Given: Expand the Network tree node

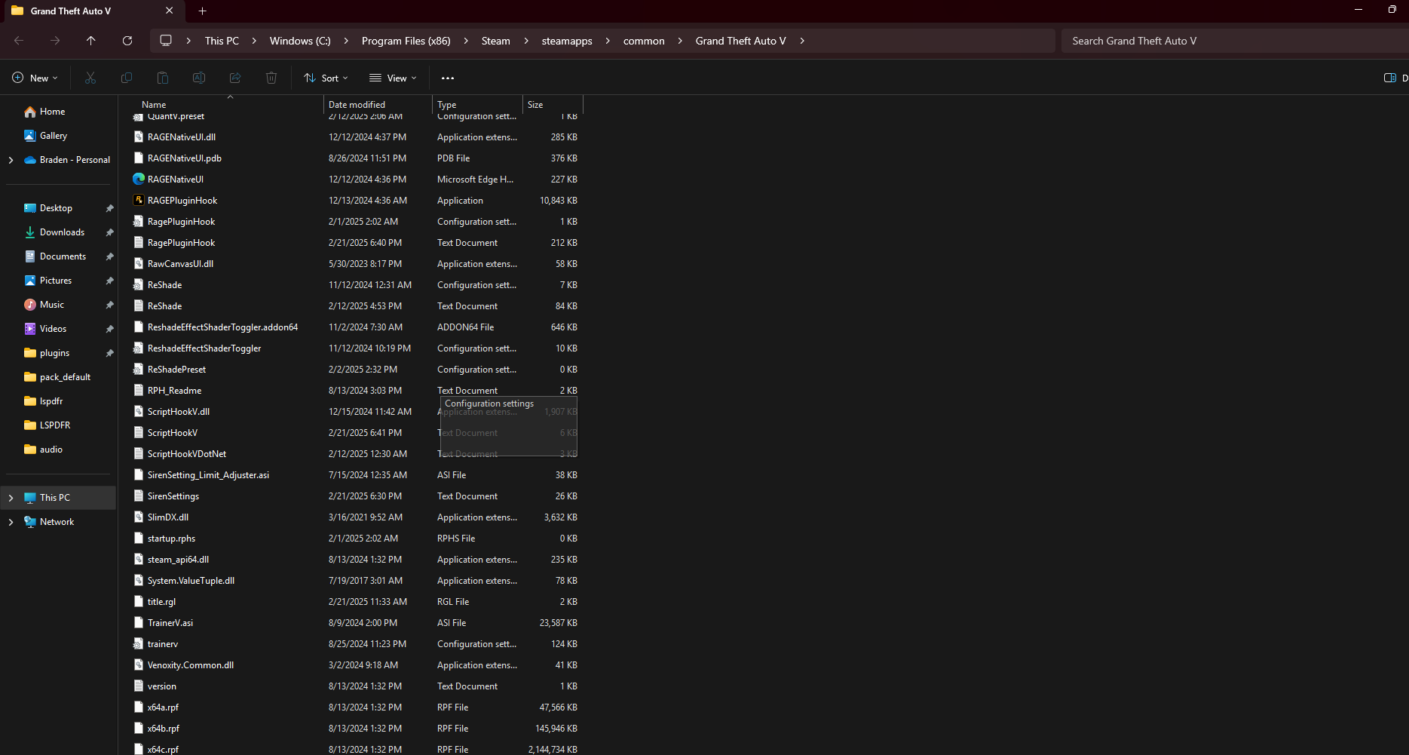Looking at the screenshot, I should click(x=11, y=522).
